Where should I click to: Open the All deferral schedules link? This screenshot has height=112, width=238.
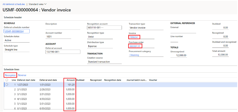(14, 4)
